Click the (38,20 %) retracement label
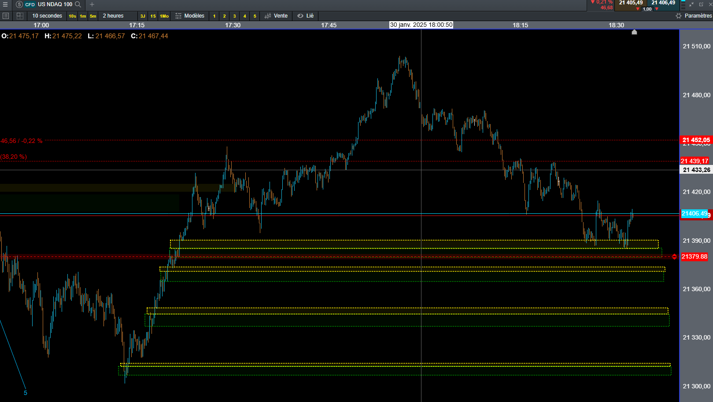713x402 pixels. [x=14, y=157]
